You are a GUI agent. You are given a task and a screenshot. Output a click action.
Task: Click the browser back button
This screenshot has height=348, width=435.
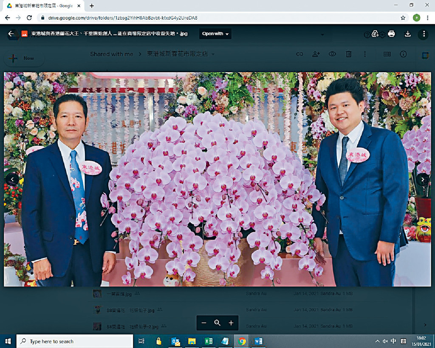[8, 18]
